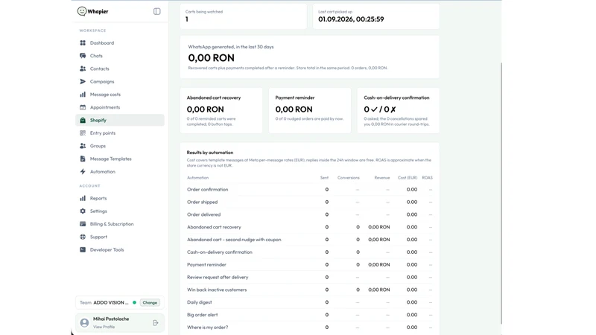The height and width of the screenshot is (335, 596).
Task: Click the Groups people icon
Action: (x=83, y=146)
